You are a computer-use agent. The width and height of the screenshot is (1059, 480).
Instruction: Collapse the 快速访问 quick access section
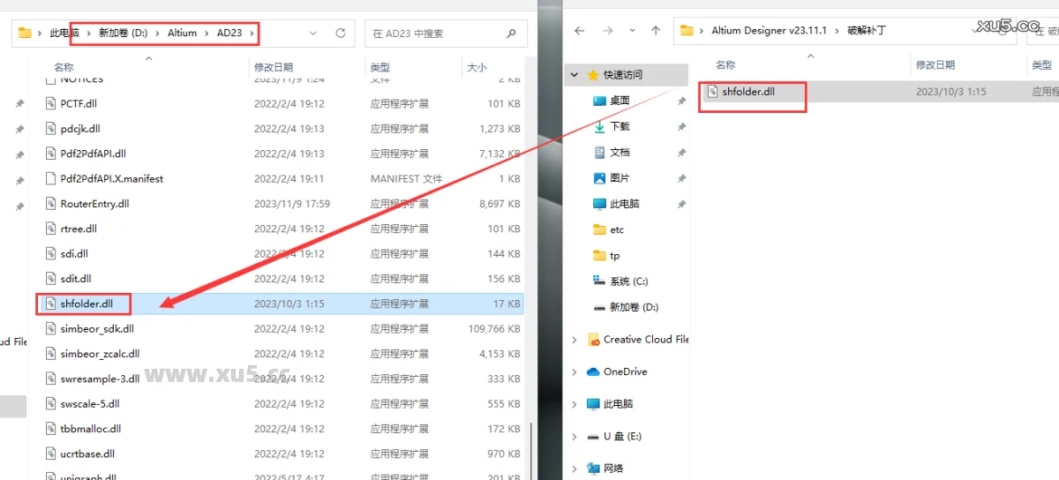coord(575,75)
